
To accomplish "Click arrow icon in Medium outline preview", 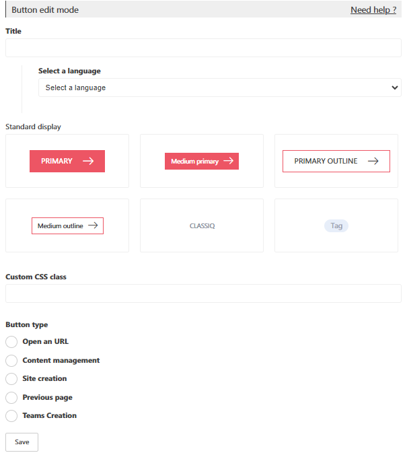I will point(94,226).
